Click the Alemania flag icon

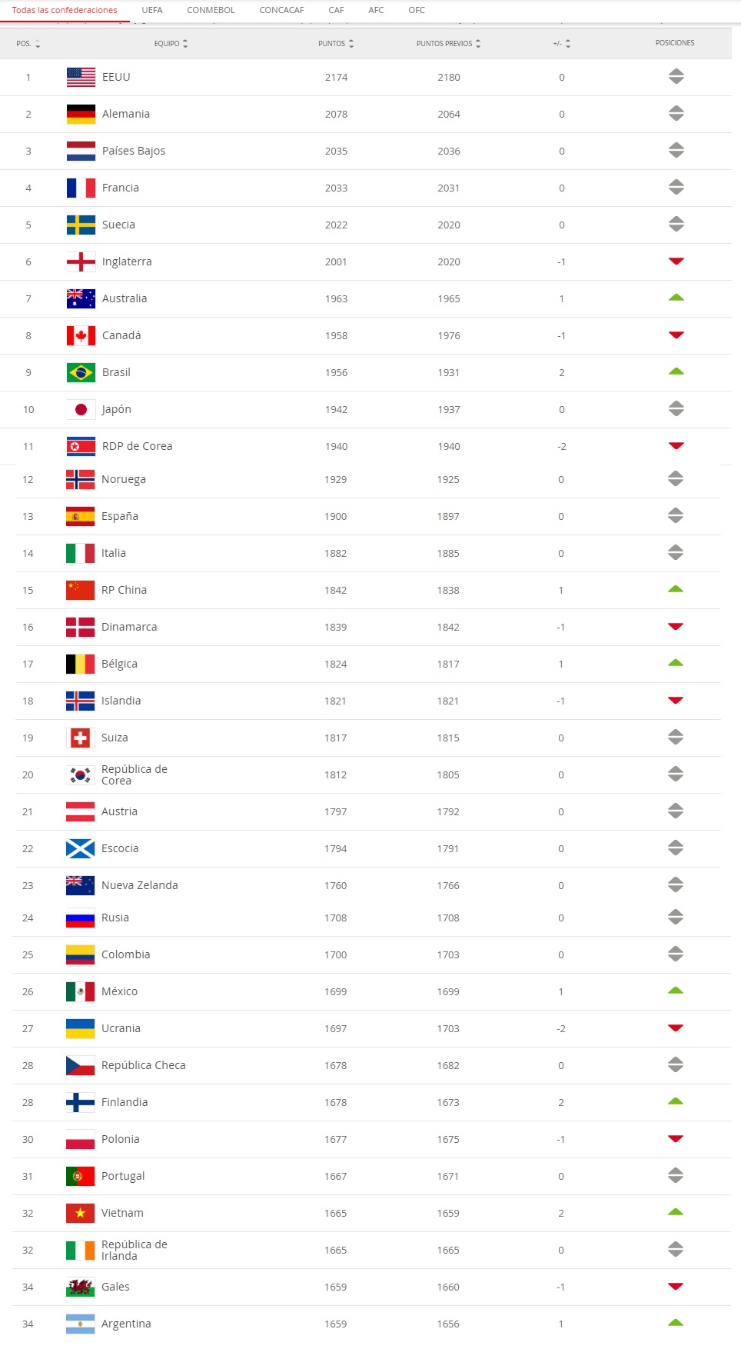pyautogui.click(x=81, y=114)
